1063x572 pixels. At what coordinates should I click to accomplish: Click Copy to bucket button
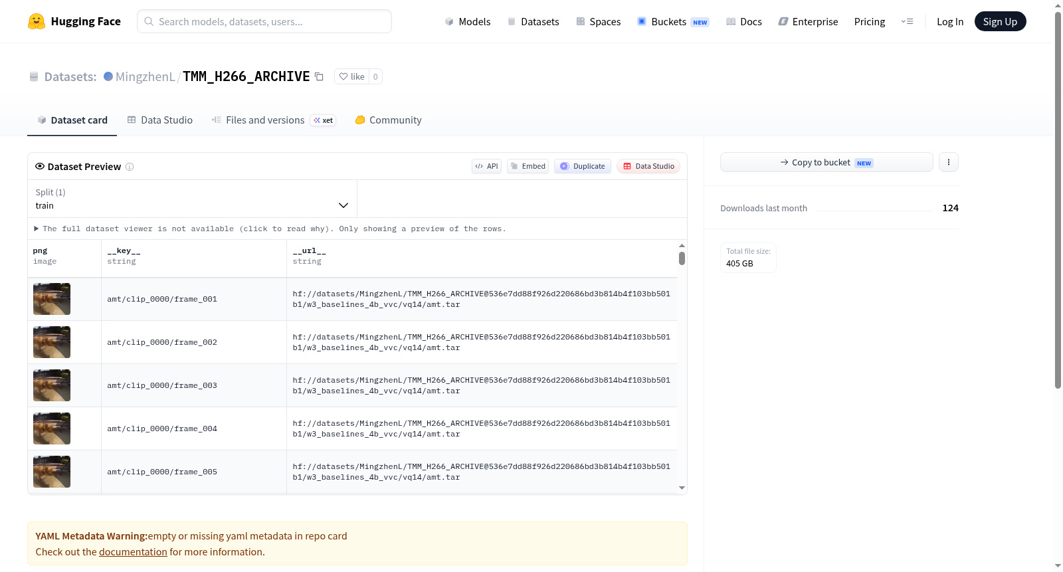point(826,162)
